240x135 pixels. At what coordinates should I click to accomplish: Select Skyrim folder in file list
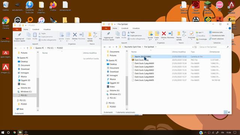point(176,57)
